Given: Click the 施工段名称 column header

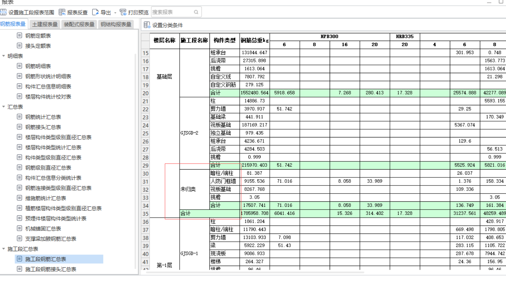Looking at the screenshot, I should pos(194,41).
